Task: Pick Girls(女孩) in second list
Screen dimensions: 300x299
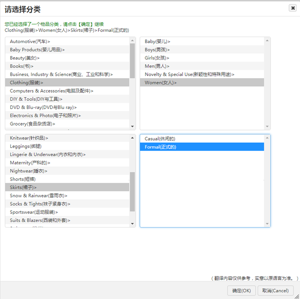Action: click(x=157, y=58)
